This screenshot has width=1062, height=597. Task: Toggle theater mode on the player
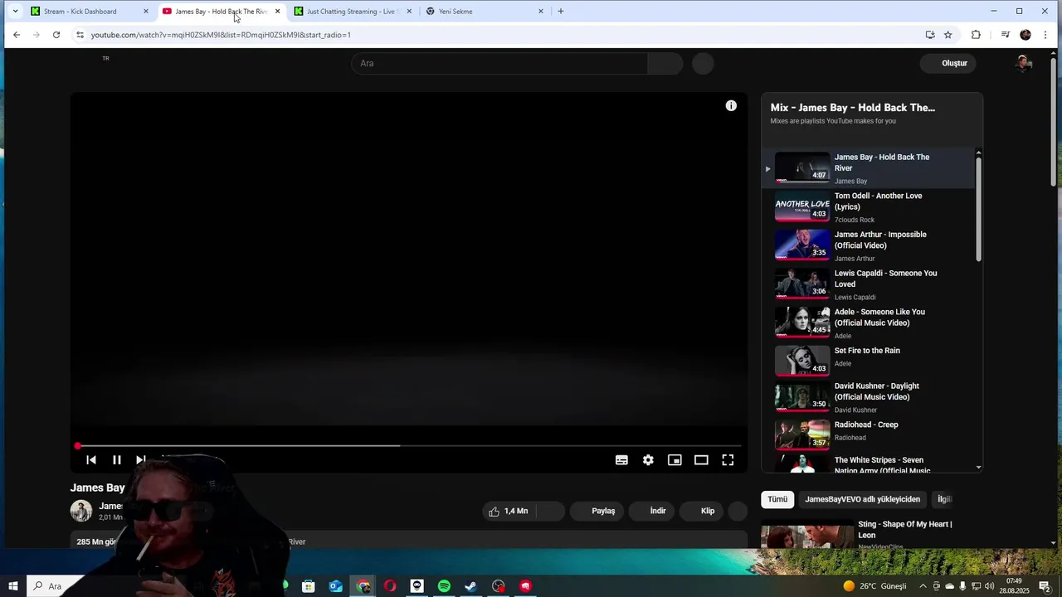[701, 460]
